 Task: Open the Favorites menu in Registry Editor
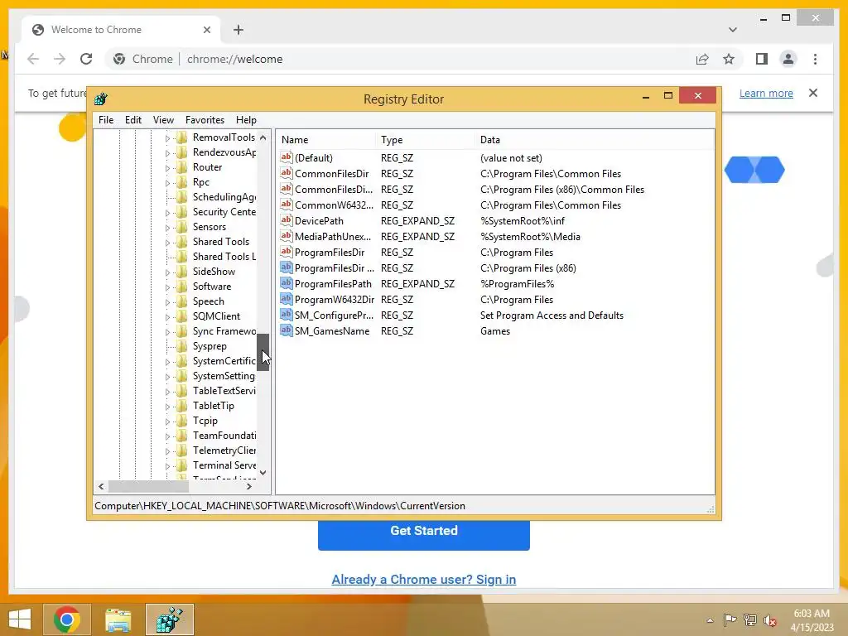(205, 120)
